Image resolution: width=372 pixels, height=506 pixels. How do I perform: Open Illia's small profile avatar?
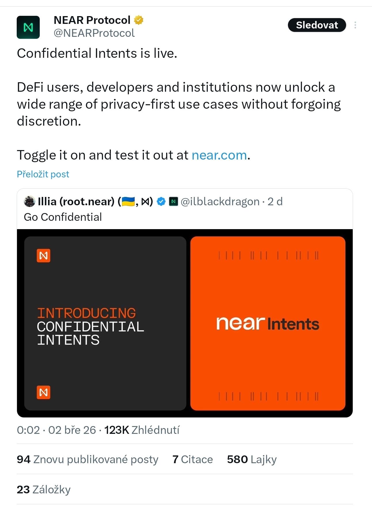(29, 202)
